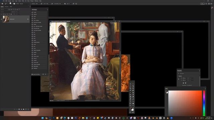Open the Brush Settings panel icon in options bar
This screenshot has width=214, height=120.
14,4
